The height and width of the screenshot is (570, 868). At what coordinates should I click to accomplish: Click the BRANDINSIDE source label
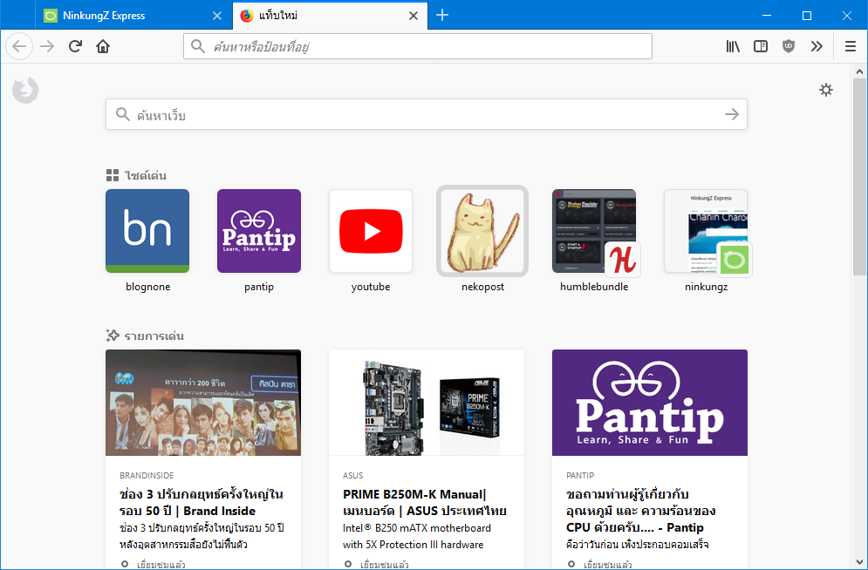pos(147,476)
